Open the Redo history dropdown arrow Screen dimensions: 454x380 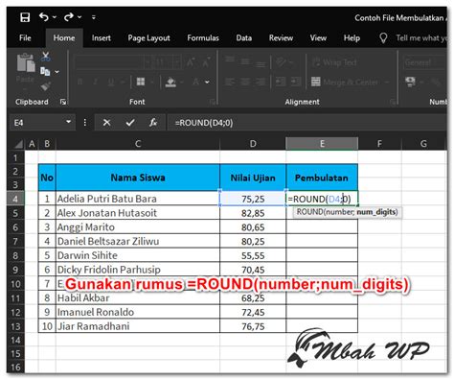coord(79,17)
